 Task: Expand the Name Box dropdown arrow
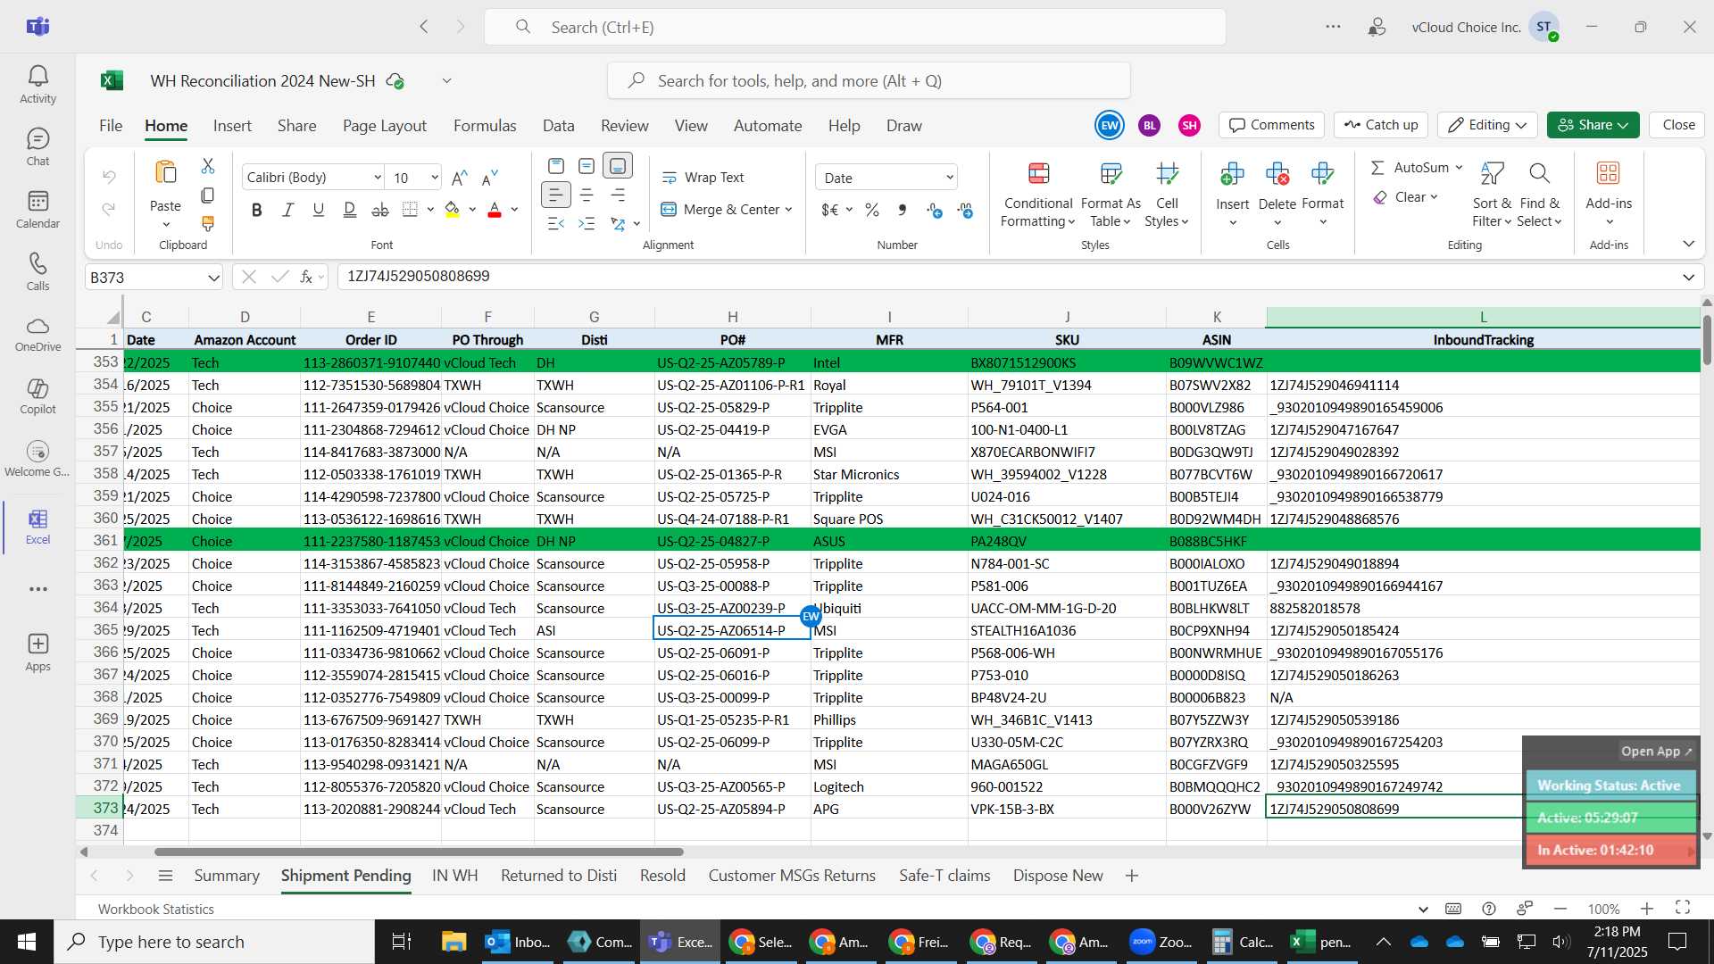coord(213,278)
